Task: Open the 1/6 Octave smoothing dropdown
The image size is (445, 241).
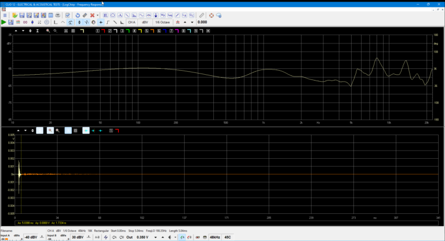Action: [x=161, y=22]
